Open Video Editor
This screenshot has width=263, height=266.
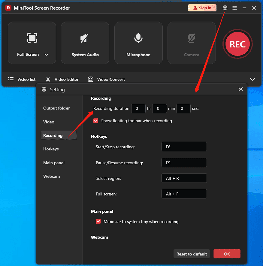[x=67, y=79]
